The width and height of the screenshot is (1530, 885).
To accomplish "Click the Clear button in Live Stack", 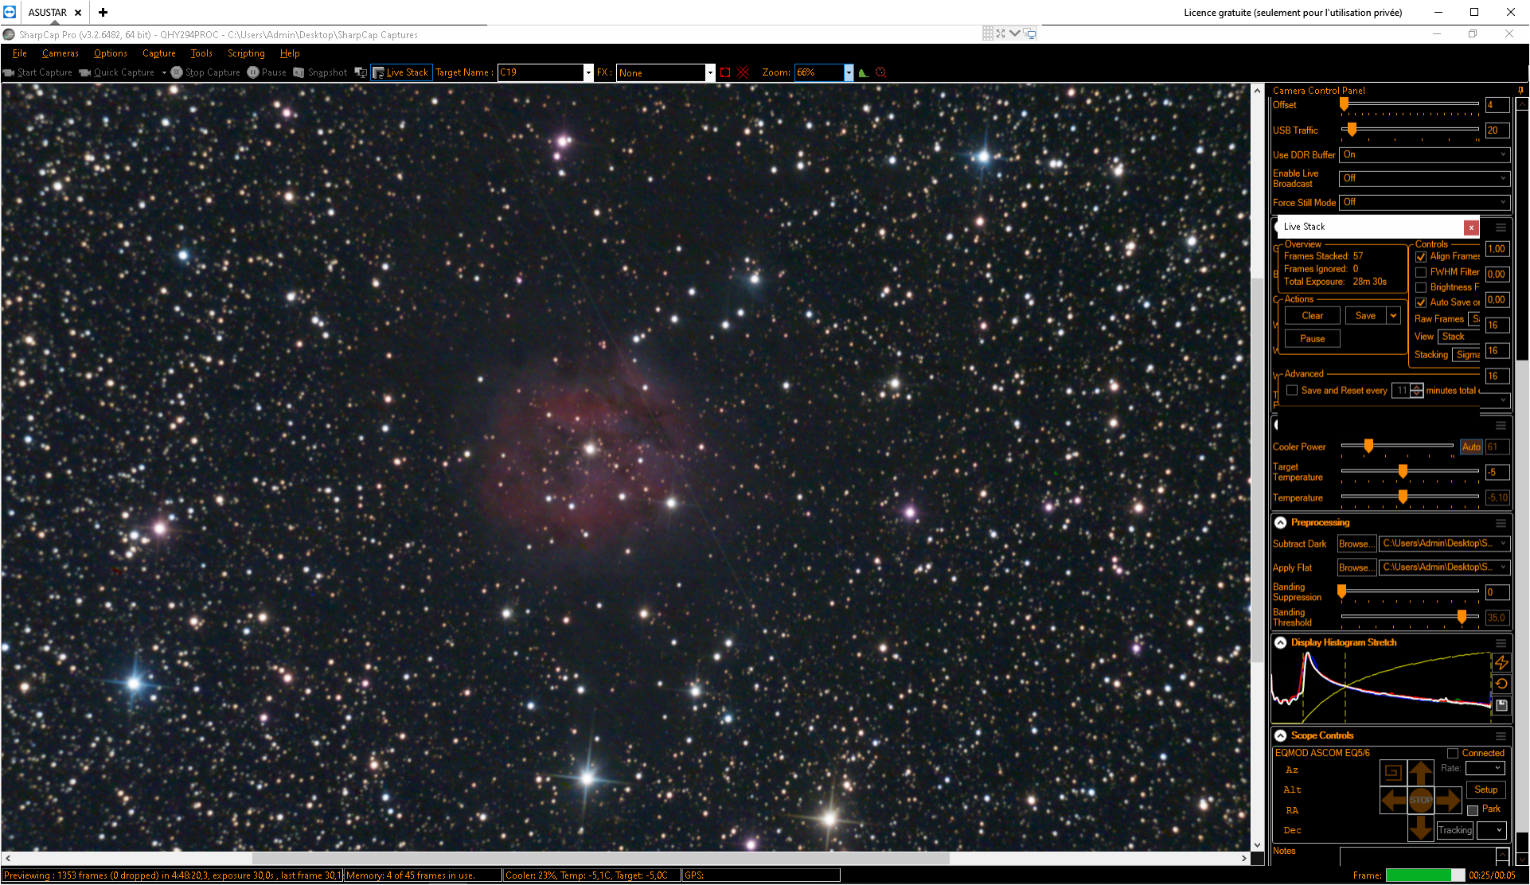I will 1313,316.
